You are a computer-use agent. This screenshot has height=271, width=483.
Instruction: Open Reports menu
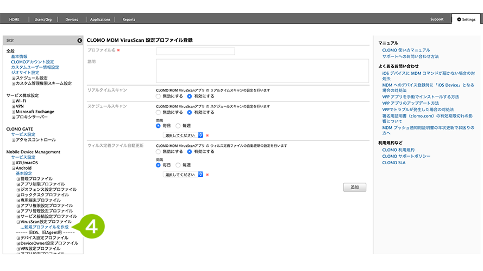(129, 20)
